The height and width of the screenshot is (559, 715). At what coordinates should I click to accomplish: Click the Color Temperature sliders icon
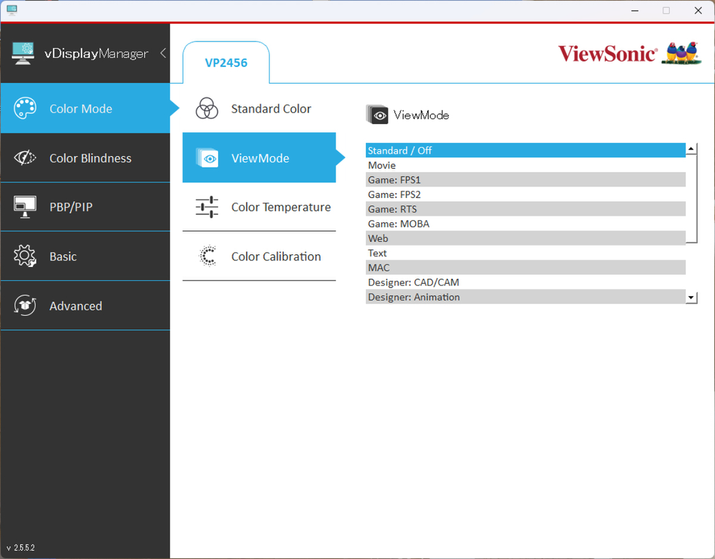[207, 207]
